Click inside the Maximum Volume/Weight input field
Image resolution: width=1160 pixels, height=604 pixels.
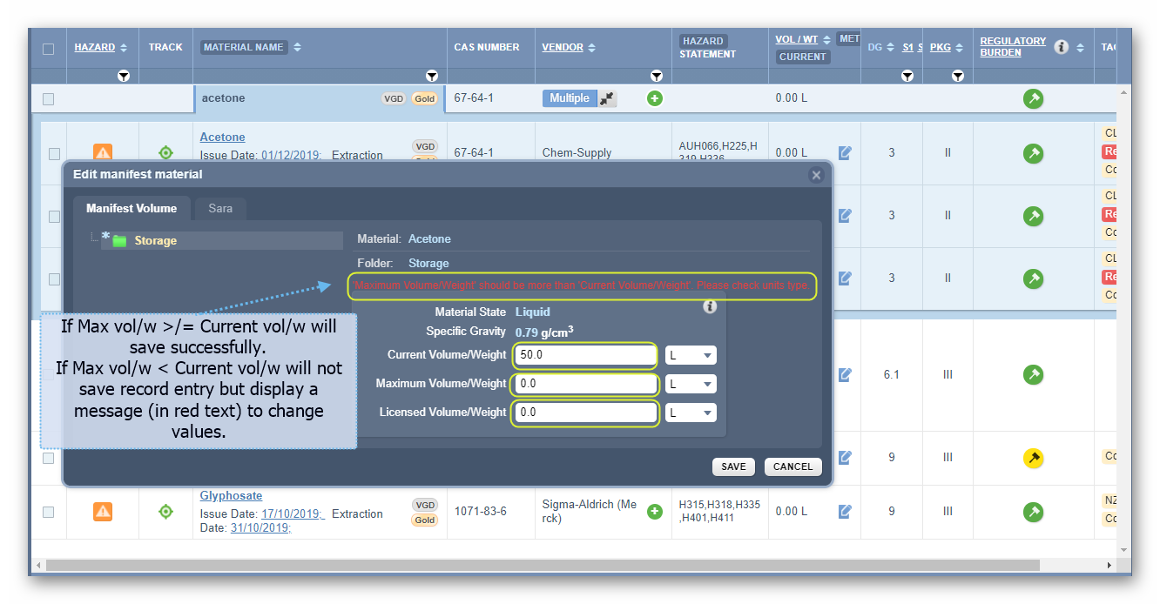click(x=584, y=384)
